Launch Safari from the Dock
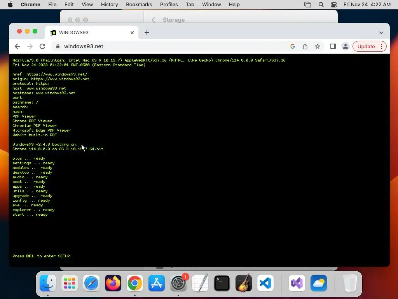 pyautogui.click(x=91, y=283)
